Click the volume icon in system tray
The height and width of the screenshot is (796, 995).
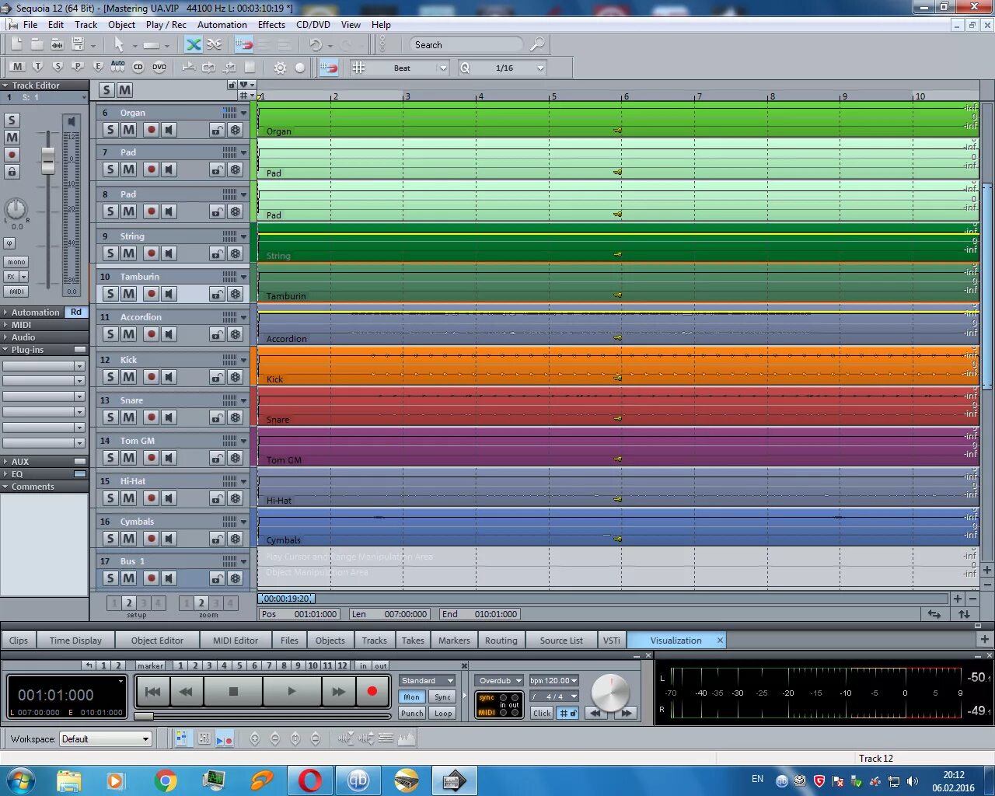(x=913, y=781)
